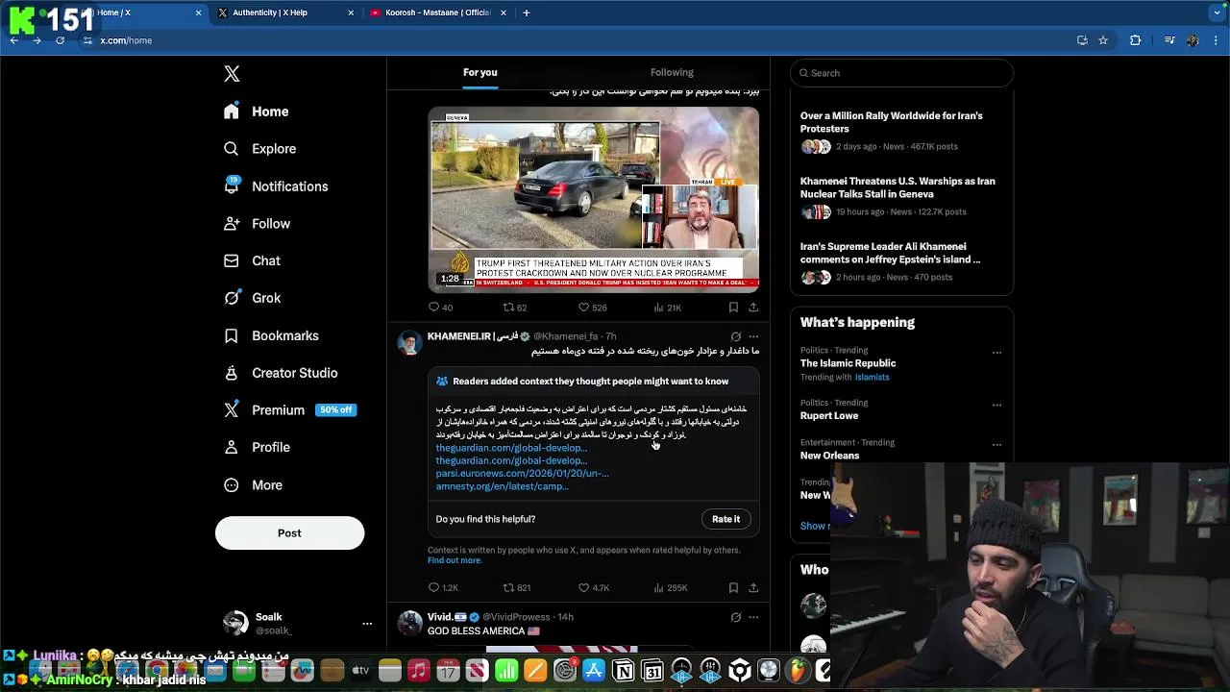Play the Al Jazeera video thumbnail
The height and width of the screenshot is (692, 1230).
point(594,199)
